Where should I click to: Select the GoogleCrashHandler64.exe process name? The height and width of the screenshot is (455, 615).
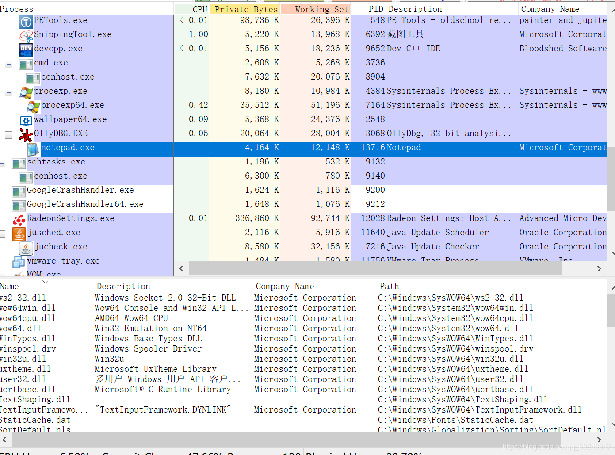[x=85, y=204]
